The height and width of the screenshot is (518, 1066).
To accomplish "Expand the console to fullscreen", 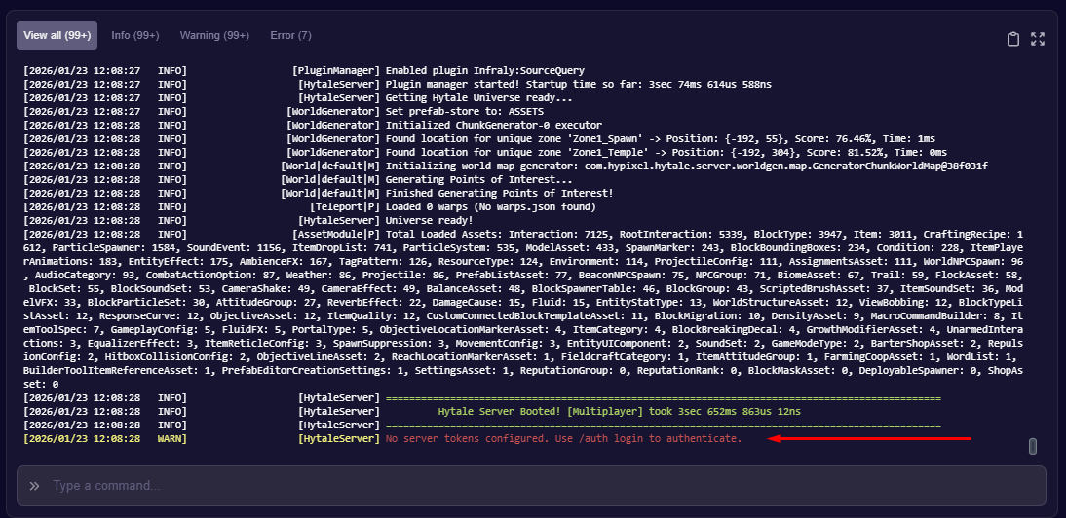I will click(1038, 39).
